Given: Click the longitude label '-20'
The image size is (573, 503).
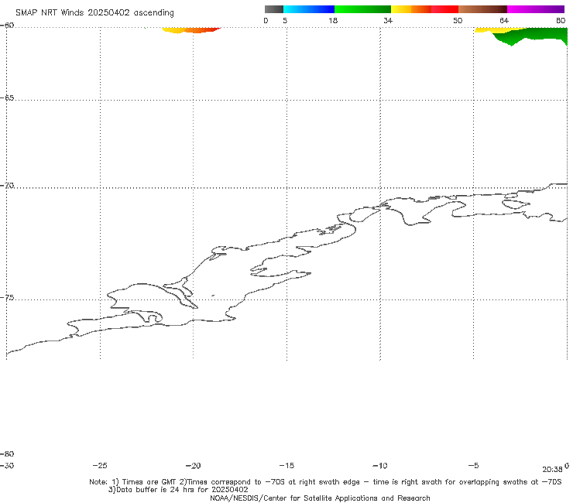Looking at the screenshot, I should click(x=194, y=465).
